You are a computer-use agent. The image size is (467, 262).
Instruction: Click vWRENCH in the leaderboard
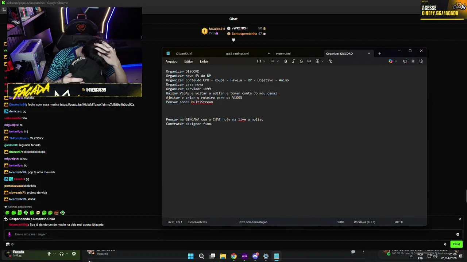click(239, 28)
